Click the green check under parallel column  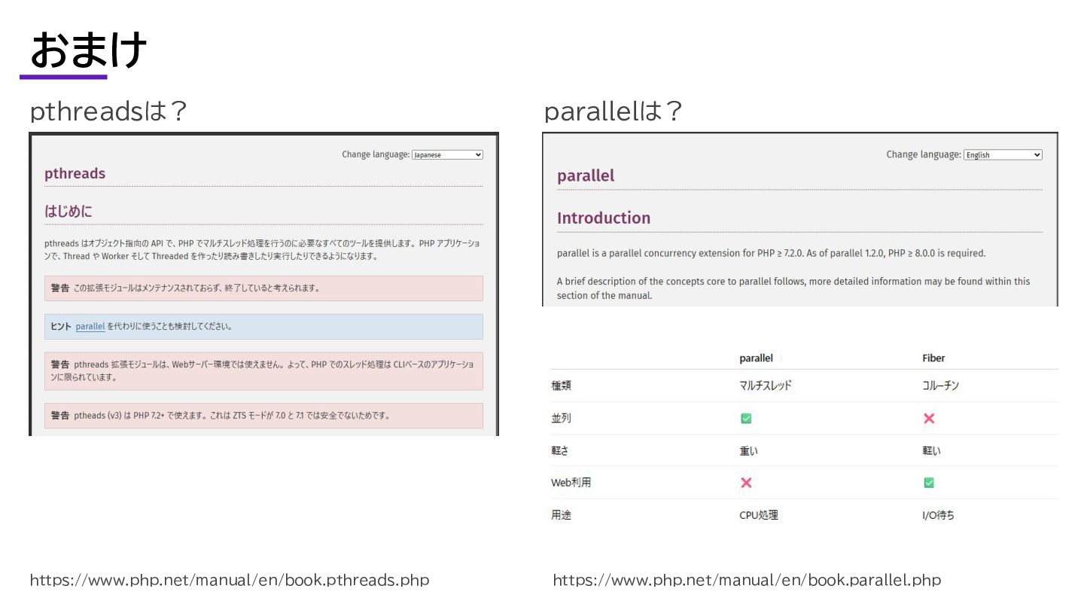point(746,419)
